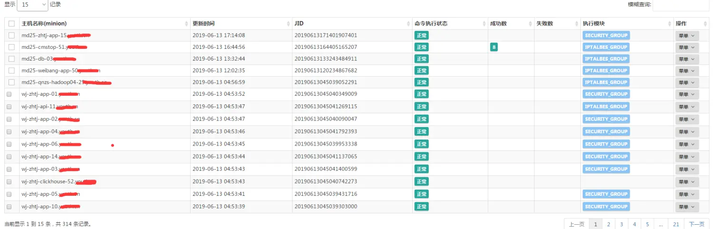713x229 pixels.
Task: Click JID 20190613045039052291
Action: pyautogui.click(x=326, y=82)
